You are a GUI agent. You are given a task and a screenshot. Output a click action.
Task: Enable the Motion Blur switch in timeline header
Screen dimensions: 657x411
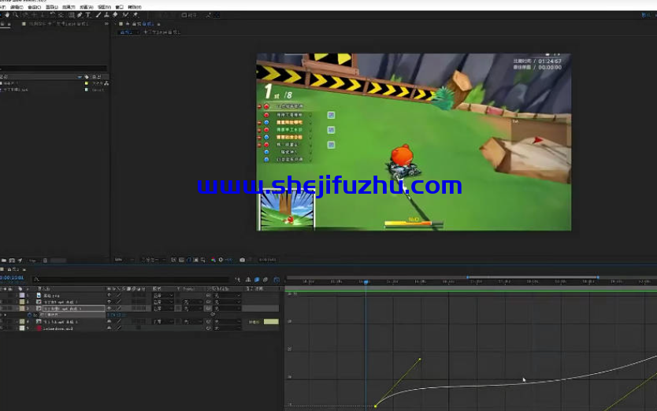click(x=265, y=280)
